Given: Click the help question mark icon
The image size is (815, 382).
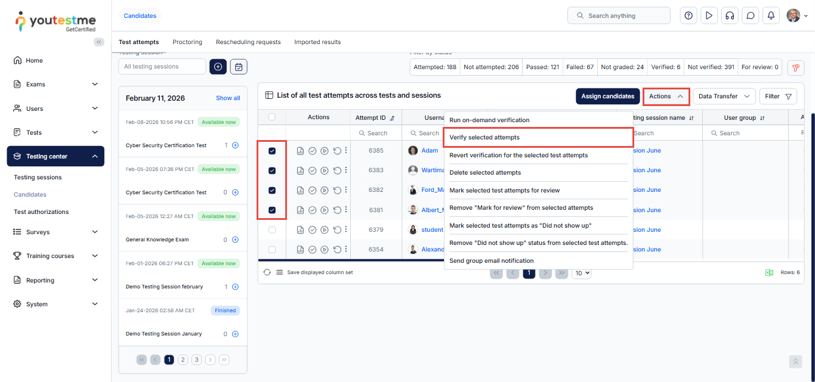Looking at the screenshot, I should click(689, 15).
